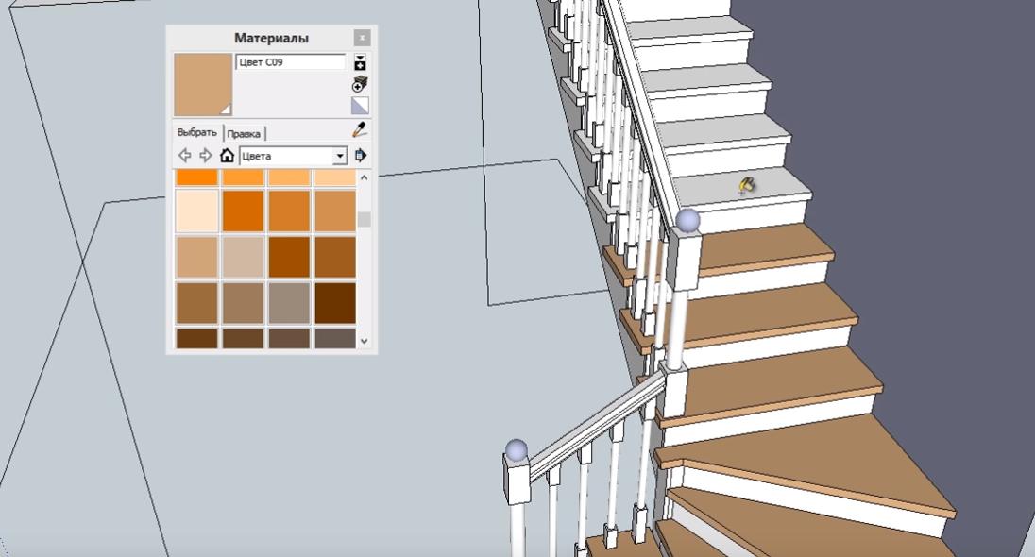Click the display secondary selection pane icon
Image resolution: width=1035 pixels, height=557 pixels.
click(360, 63)
